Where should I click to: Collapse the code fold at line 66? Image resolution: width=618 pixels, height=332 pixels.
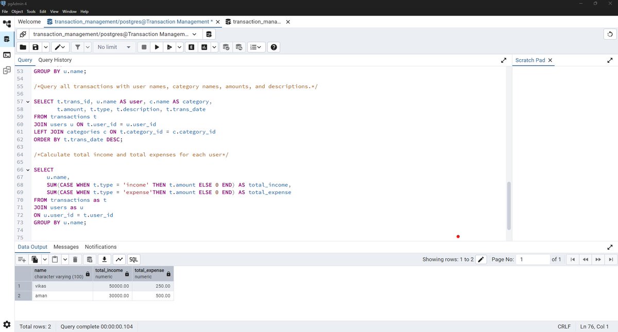coord(28,170)
